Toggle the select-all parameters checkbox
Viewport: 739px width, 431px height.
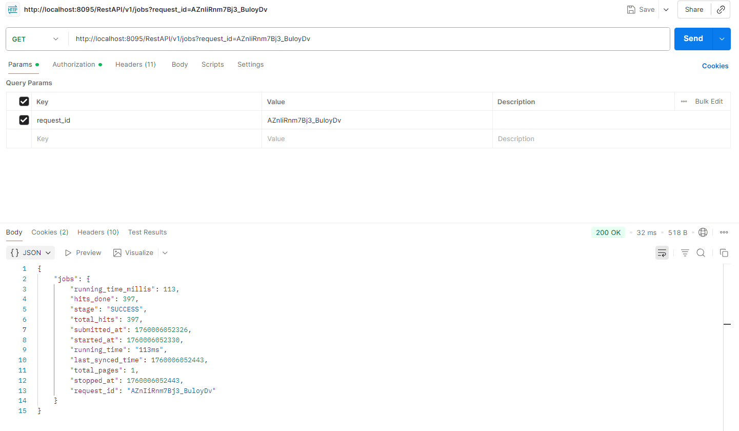click(24, 101)
